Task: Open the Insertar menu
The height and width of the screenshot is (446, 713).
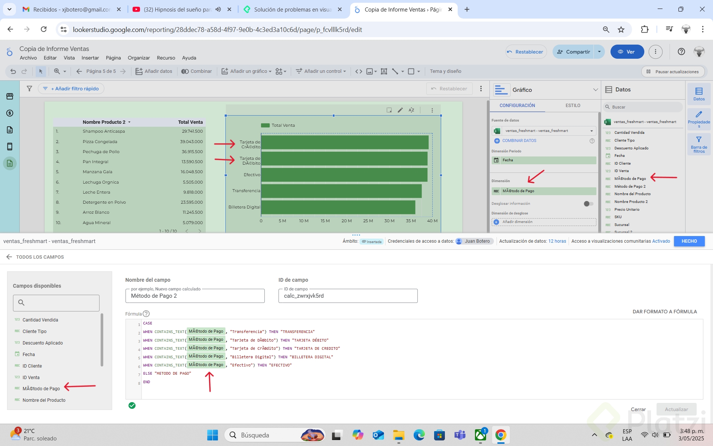Action: coord(90,58)
